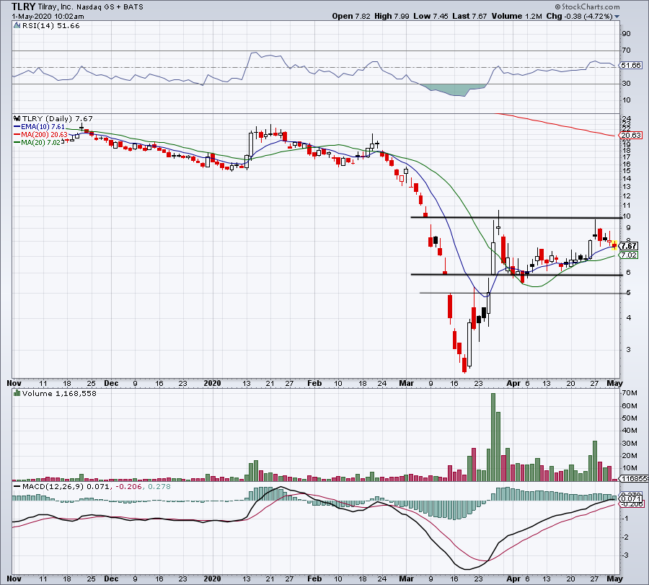Click the 7.67 last-price tag on right axis
Screen dimensions: 649x585
(628, 245)
